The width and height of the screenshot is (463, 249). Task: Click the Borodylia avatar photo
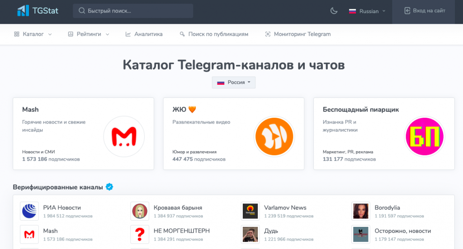pos(360,211)
